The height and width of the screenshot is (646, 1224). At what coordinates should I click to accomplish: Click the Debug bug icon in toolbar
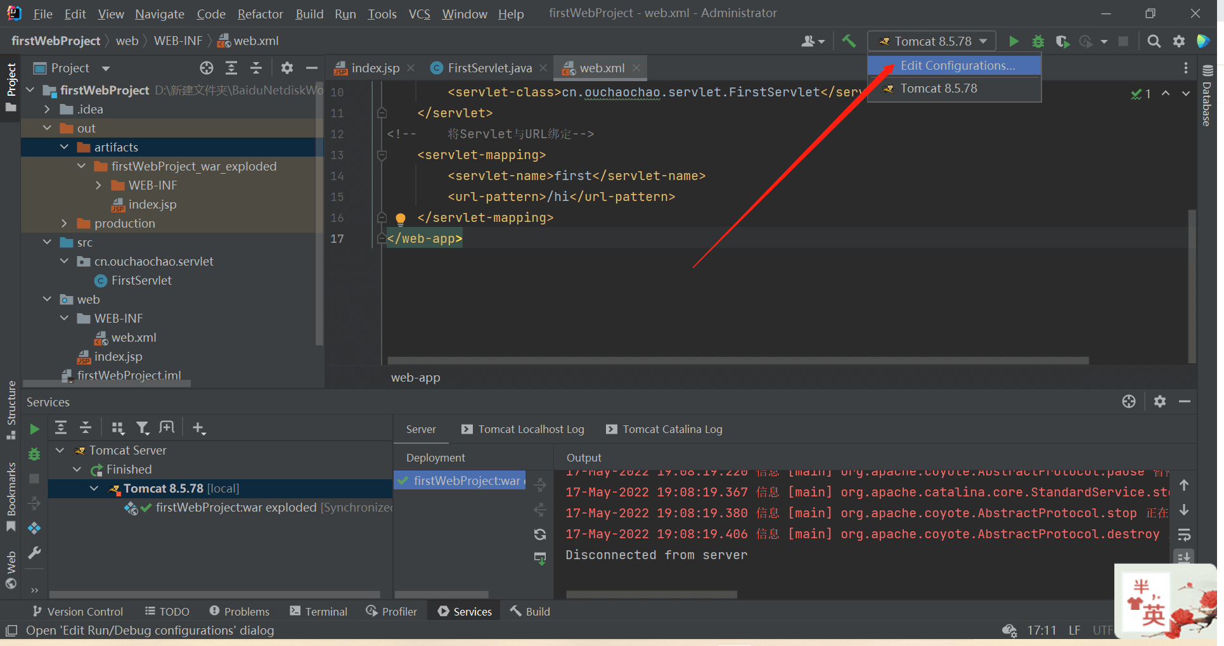click(1038, 41)
